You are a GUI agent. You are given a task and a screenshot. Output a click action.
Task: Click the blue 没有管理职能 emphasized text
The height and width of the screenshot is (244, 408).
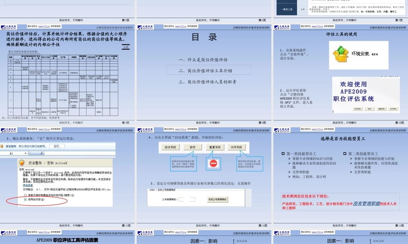pos(366,204)
